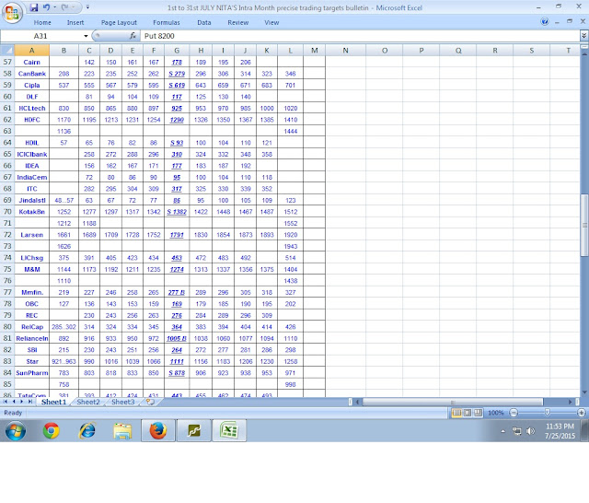The width and height of the screenshot is (589, 503).
Task: Show hidden tray icons arrow
Action: click(503, 431)
